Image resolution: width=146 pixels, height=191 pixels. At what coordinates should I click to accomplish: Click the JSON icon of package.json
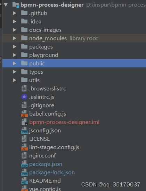(x=24, y=164)
